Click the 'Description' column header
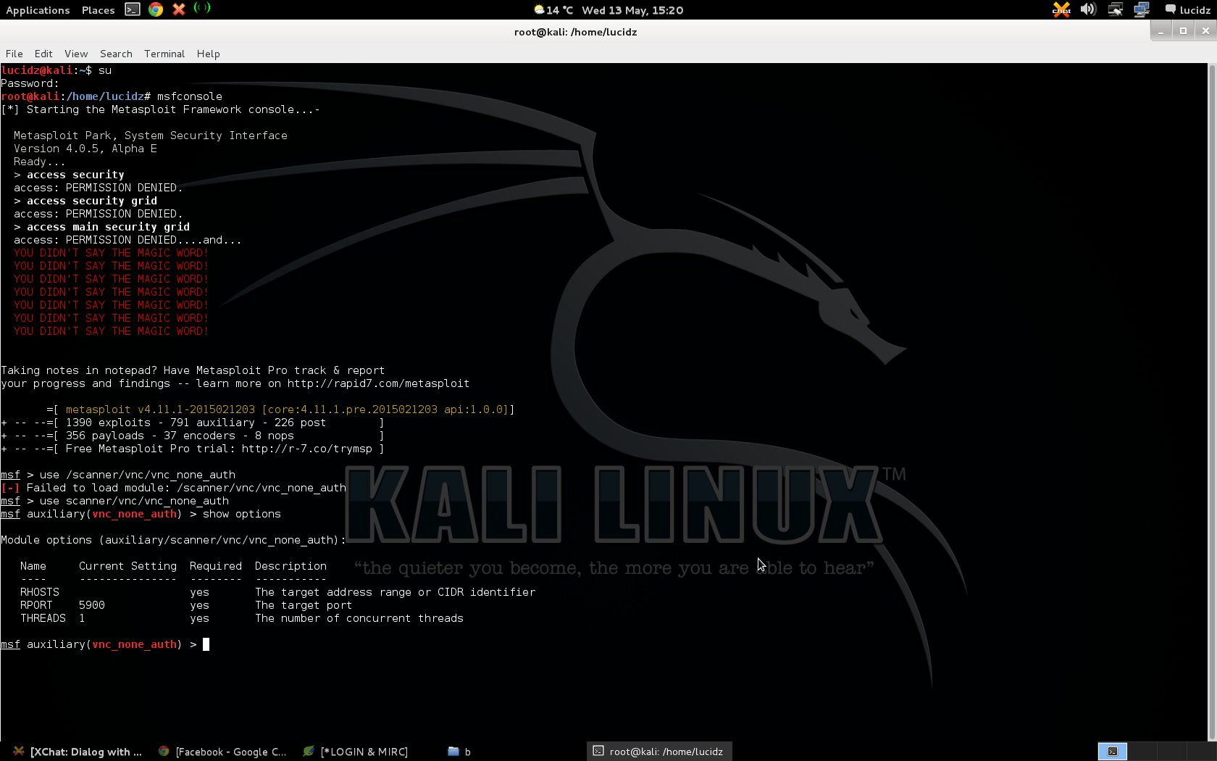The height and width of the screenshot is (761, 1217). [x=290, y=566]
